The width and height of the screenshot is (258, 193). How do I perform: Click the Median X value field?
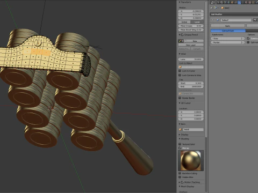[x=191, y=11]
